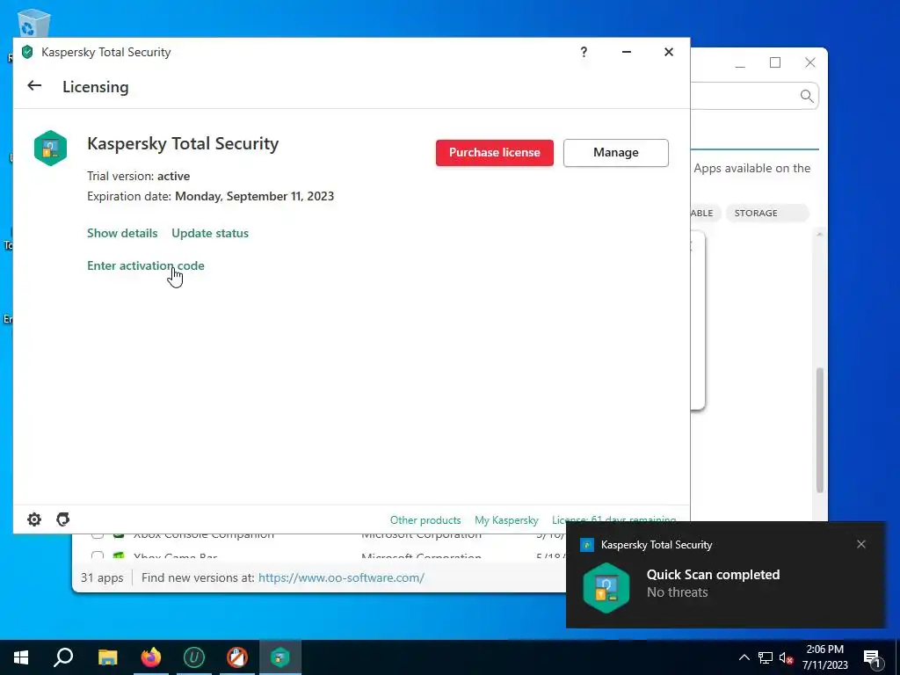Dismiss the Quick Scan completed notification

[x=861, y=544]
